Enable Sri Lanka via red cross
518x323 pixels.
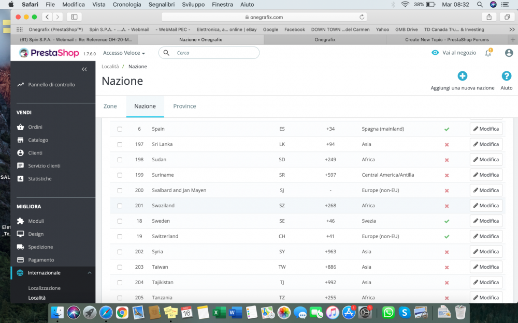pos(447,144)
